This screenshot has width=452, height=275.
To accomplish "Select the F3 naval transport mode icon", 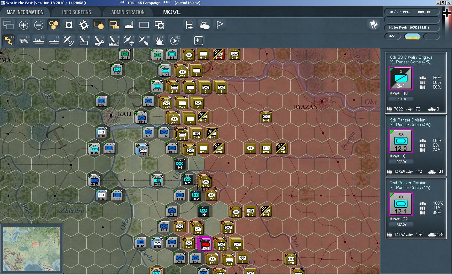I will (39, 40).
